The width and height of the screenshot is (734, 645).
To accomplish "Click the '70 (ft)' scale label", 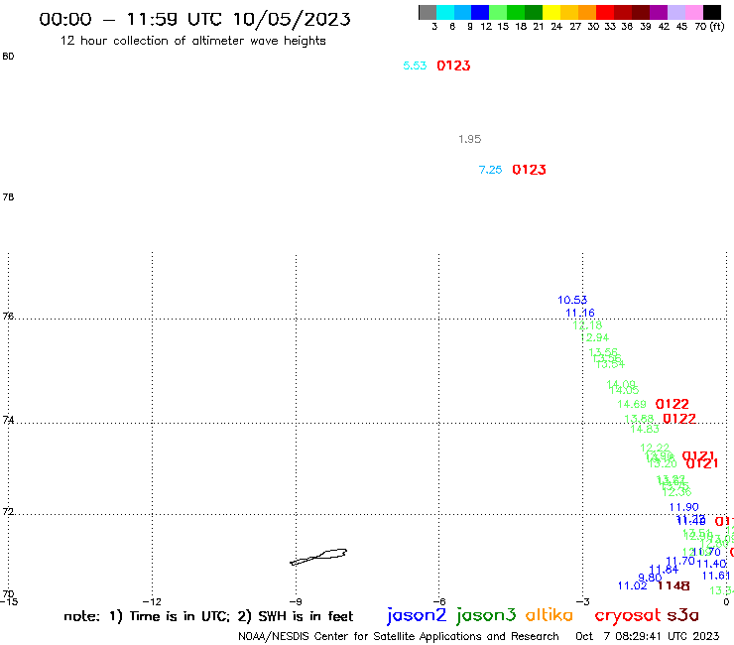I will click(709, 26).
